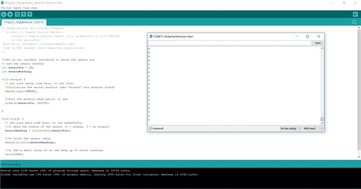This screenshot has height=189, width=361.
Task: Create a new sketch with New icon
Action: click(17, 14)
